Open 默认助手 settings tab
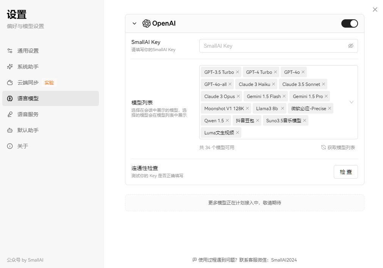 (x=50, y=130)
